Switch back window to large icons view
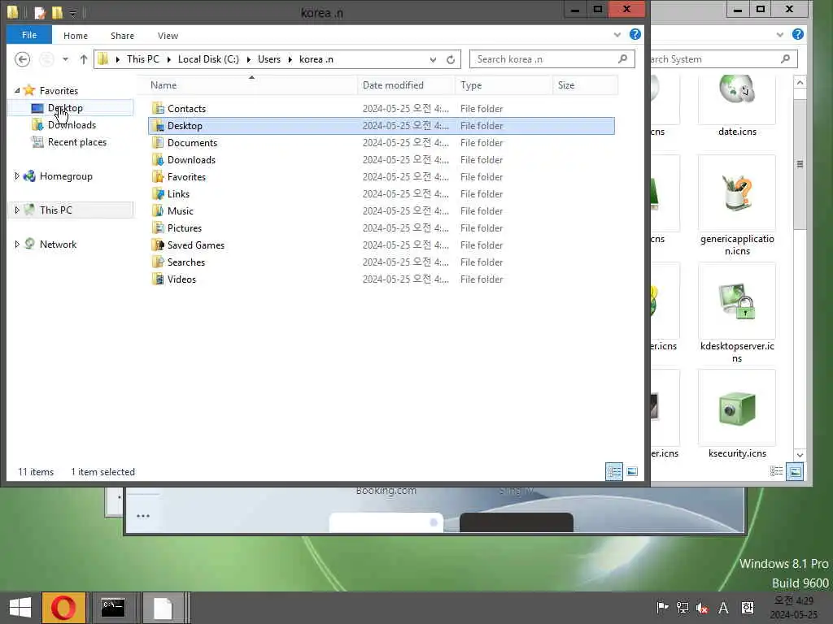833x624 pixels. click(795, 471)
